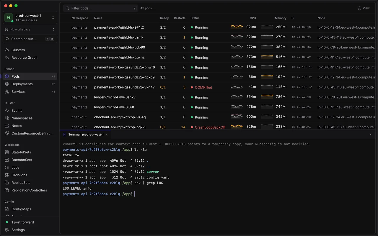378x236 pixels.
Task: Click the Services network icon
Action: [7, 92]
